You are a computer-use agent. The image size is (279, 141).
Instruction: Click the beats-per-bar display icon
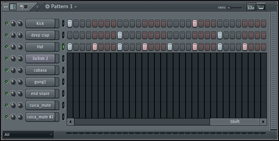click(13, 7)
